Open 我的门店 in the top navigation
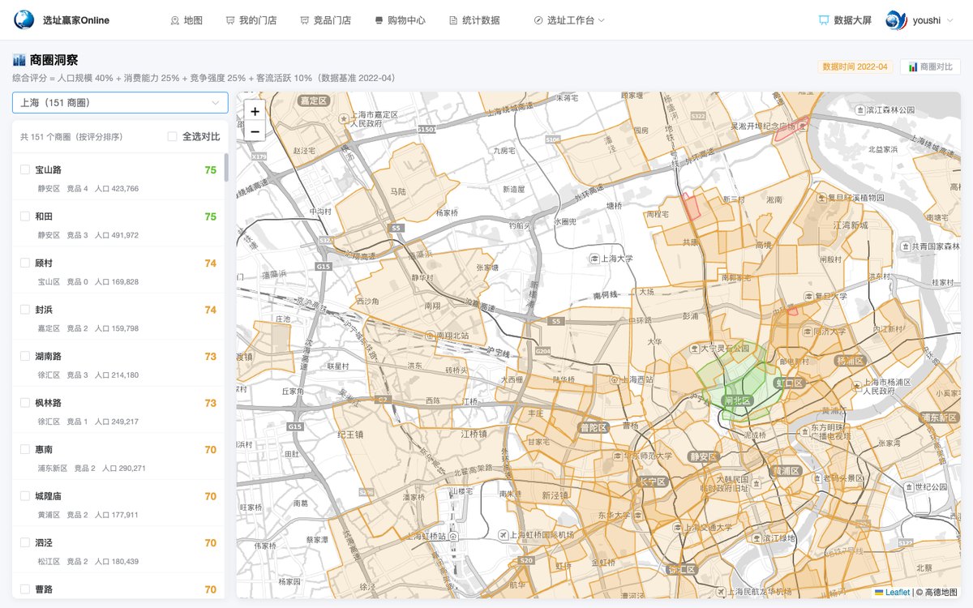 coord(251,20)
